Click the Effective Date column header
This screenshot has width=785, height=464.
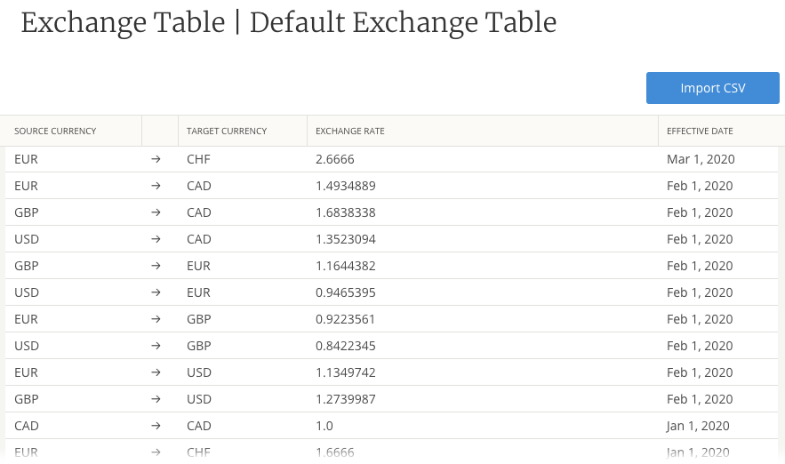pyautogui.click(x=700, y=132)
